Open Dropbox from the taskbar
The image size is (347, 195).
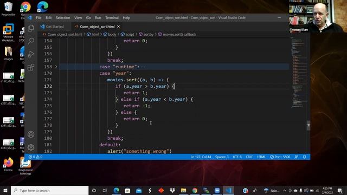(x=172, y=190)
